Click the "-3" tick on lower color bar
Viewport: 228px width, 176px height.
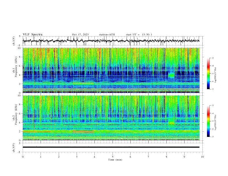(212, 106)
